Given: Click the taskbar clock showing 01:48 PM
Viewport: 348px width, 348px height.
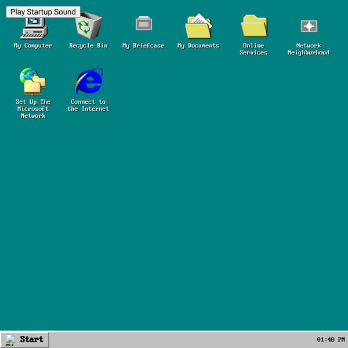Looking at the screenshot, I should point(331,339).
